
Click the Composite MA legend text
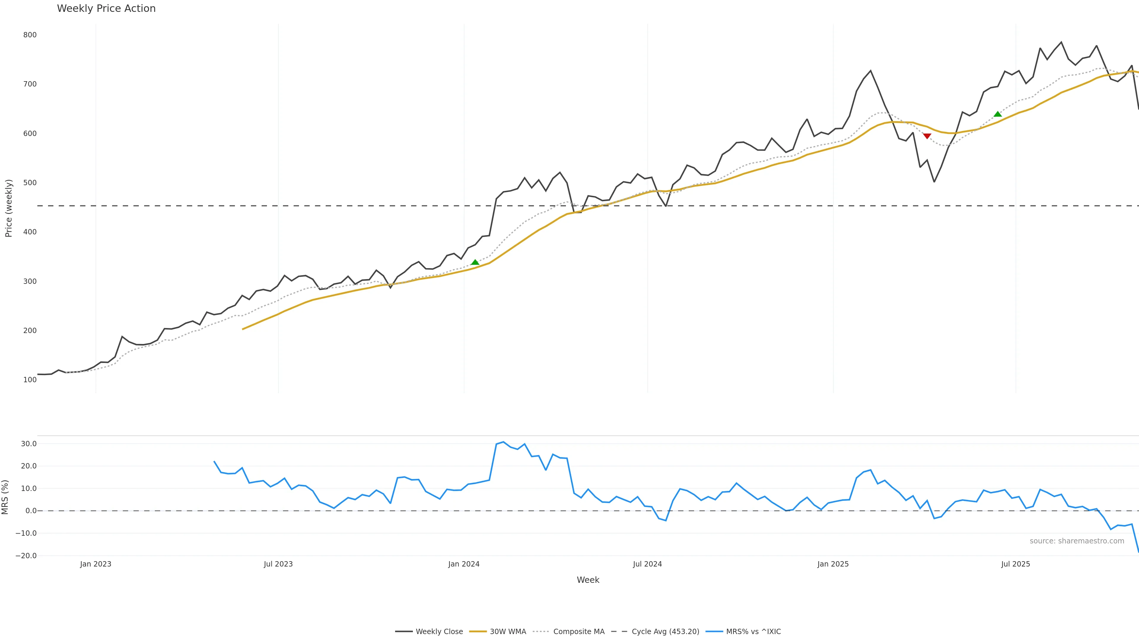pos(578,632)
